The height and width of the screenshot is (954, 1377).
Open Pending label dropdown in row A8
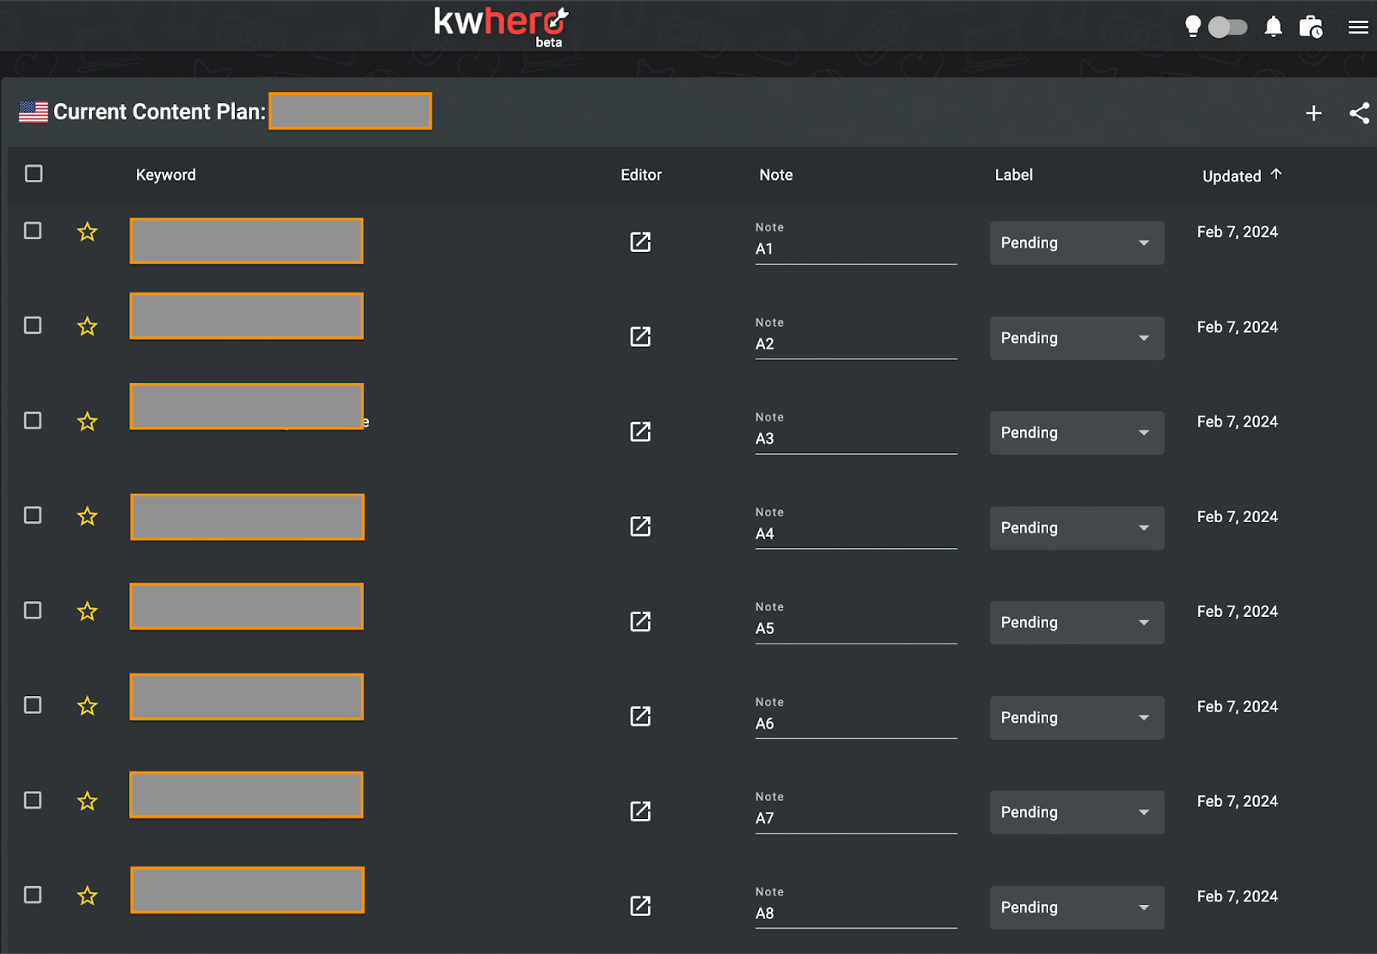[x=1077, y=908]
